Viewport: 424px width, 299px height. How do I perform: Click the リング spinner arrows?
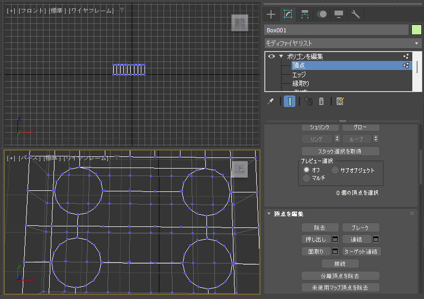click(337, 139)
